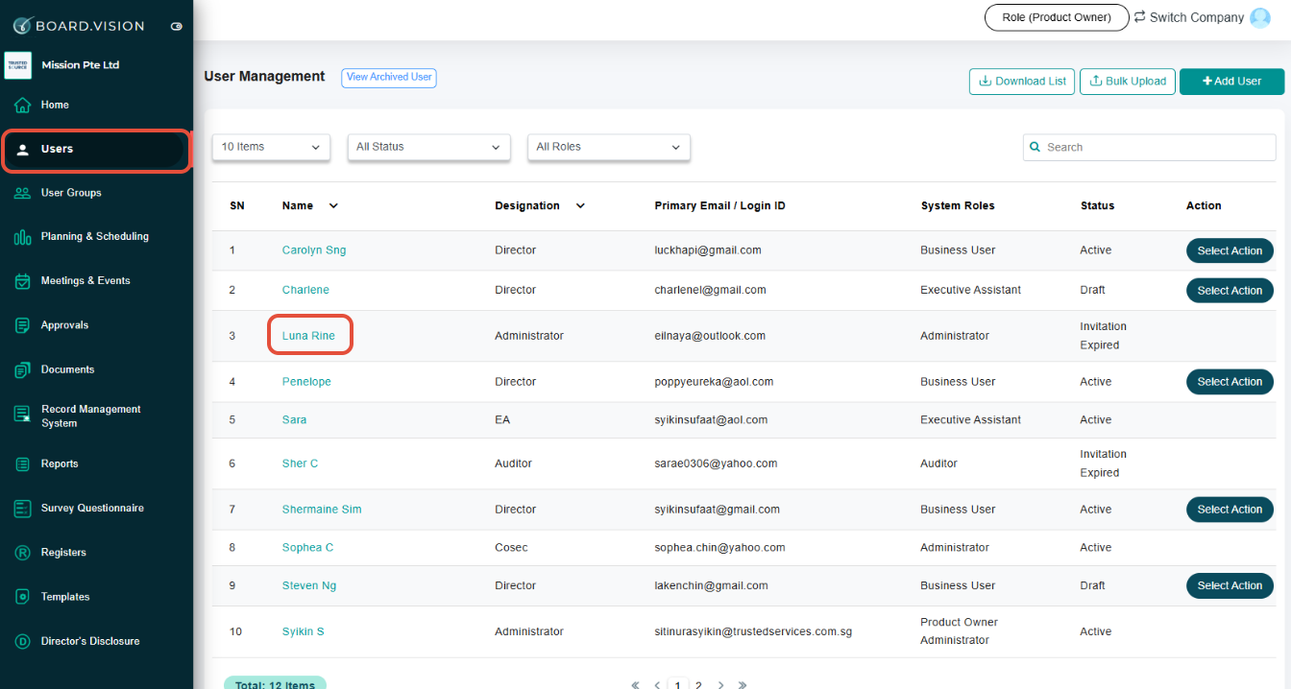The width and height of the screenshot is (1291, 689).
Task: Open Select Action for Penelope
Action: [1230, 381]
